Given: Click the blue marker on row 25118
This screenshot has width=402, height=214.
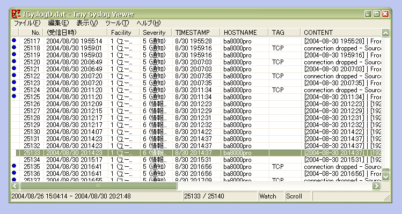Looking at the screenshot, I should click(x=14, y=47).
